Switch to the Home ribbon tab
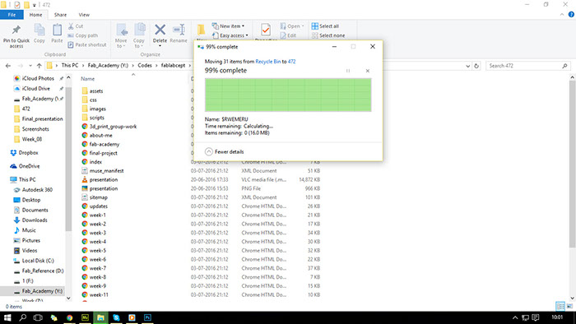This screenshot has height=324, width=576. pyautogui.click(x=35, y=15)
